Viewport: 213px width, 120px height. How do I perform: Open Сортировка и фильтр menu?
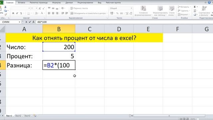(204, 11)
